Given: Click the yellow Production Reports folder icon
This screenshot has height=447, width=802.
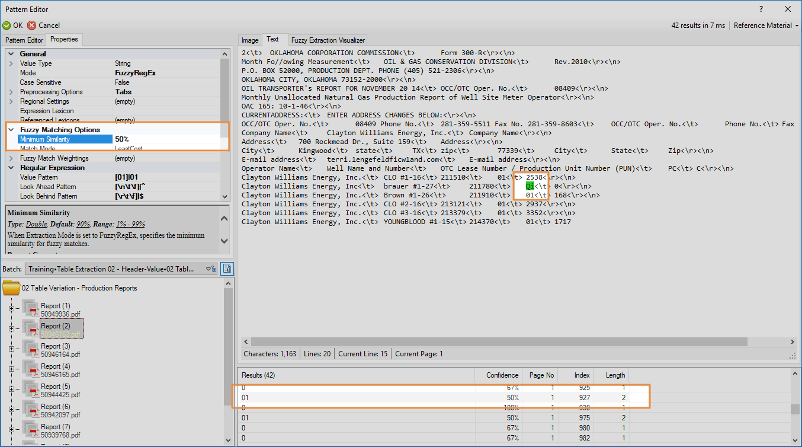Looking at the screenshot, I should (x=11, y=288).
